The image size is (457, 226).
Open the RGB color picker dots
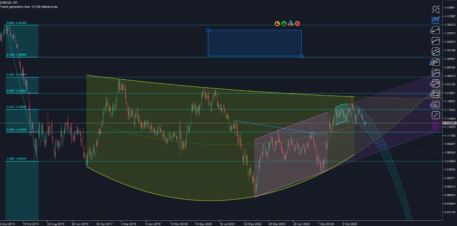point(290,24)
